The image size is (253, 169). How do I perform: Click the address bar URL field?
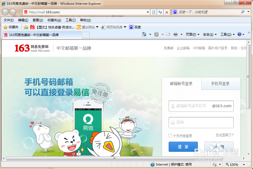(85, 12)
